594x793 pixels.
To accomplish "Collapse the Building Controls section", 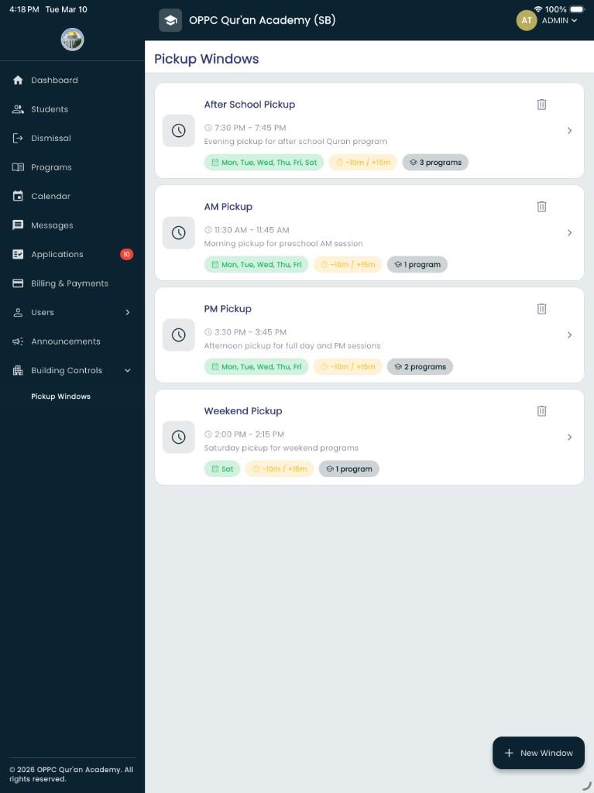I will (128, 371).
